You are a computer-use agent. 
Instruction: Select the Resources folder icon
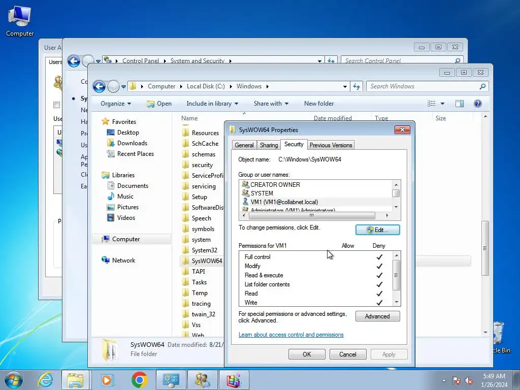(185, 133)
